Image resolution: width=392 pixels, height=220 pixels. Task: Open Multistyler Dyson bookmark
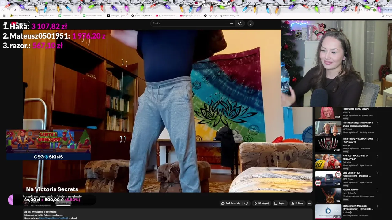[118, 16]
